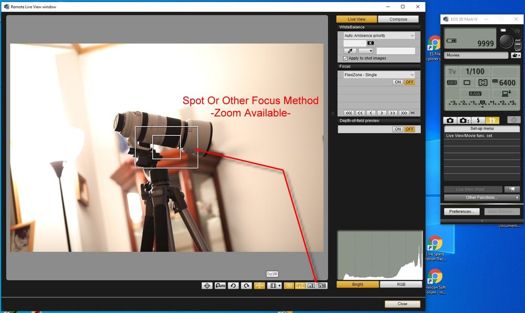
Task: Turn Depth-of-field preview ON
Action: 398,129
